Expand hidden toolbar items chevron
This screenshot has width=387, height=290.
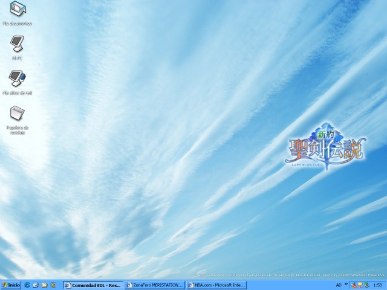[346, 284]
